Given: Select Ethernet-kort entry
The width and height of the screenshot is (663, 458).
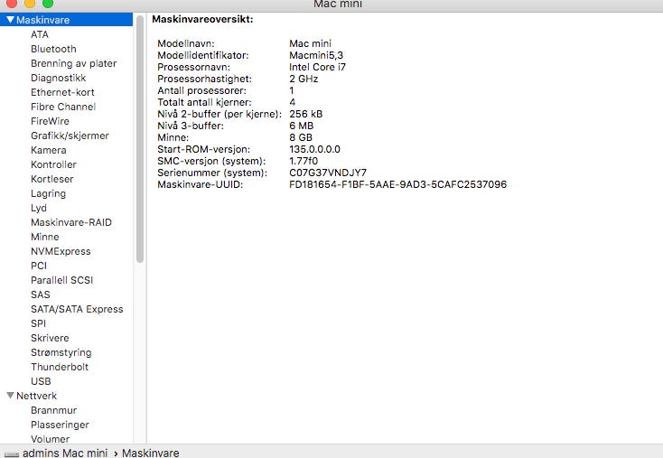Looking at the screenshot, I should 62,92.
